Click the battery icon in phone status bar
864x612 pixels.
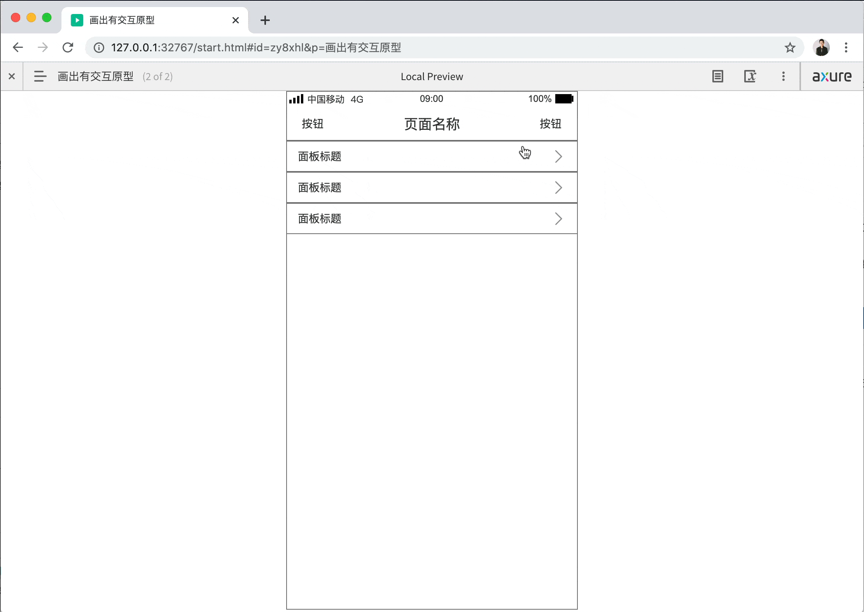coord(564,99)
